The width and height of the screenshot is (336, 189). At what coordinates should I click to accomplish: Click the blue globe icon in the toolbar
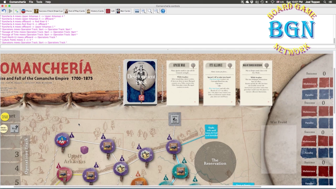coord(163,11)
